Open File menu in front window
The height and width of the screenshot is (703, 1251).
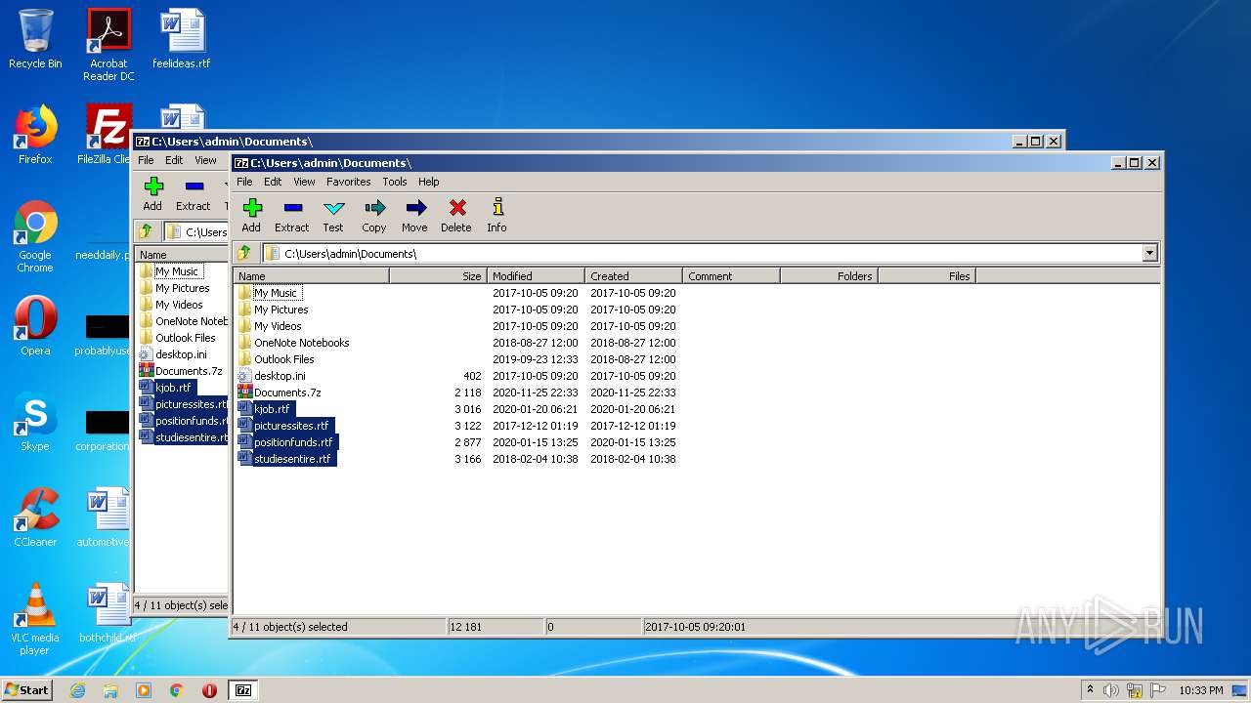[x=244, y=182]
